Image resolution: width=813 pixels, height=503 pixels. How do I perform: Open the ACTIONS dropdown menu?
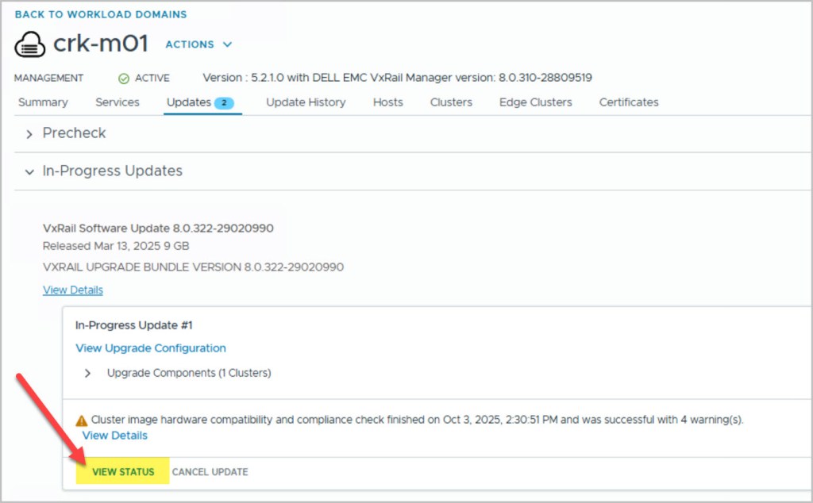click(x=198, y=44)
